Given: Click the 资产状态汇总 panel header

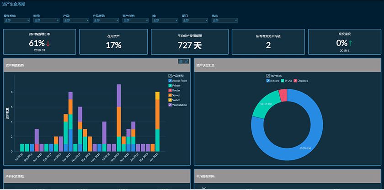Looking at the screenshot, I should pyautogui.click(x=288, y=65).
